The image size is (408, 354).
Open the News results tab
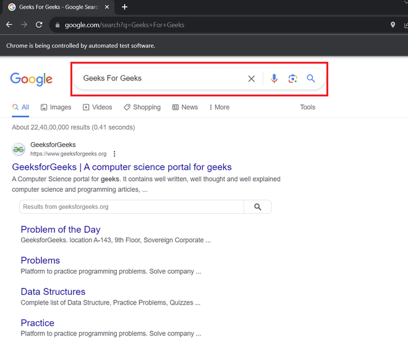(x=185, y=107)
